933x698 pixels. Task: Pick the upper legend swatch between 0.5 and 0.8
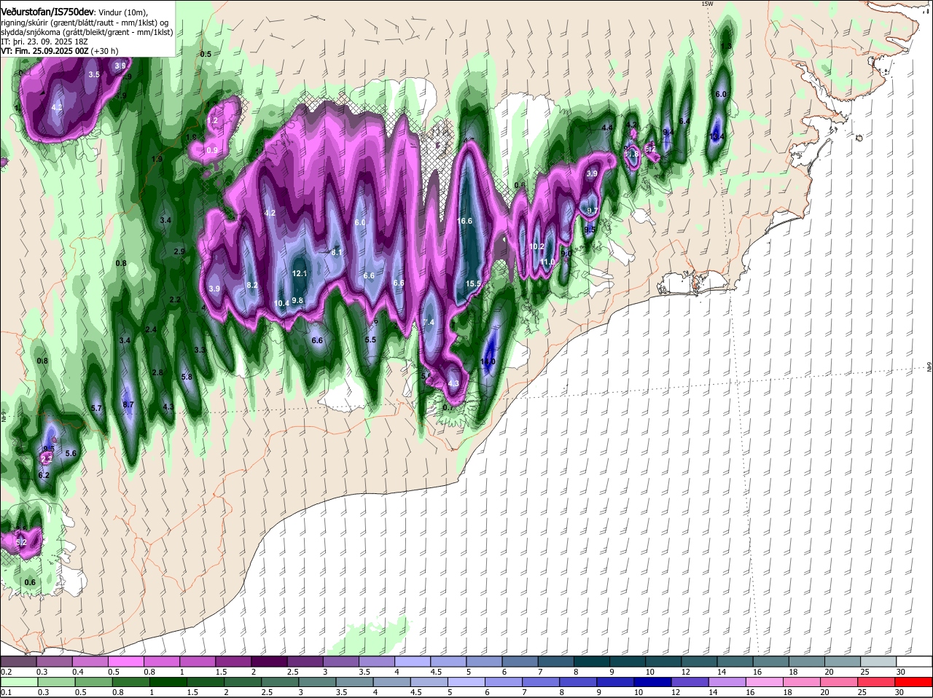pyautogui.click(x=125, y=660)
